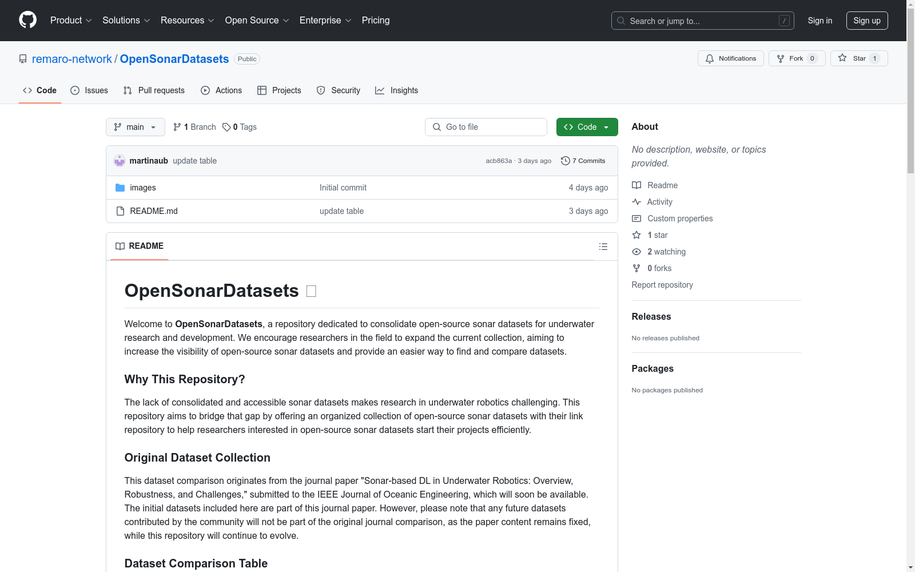This screenshot has width=915, height=572.
Task: Click the Sign up button
Action: [867, 21]
